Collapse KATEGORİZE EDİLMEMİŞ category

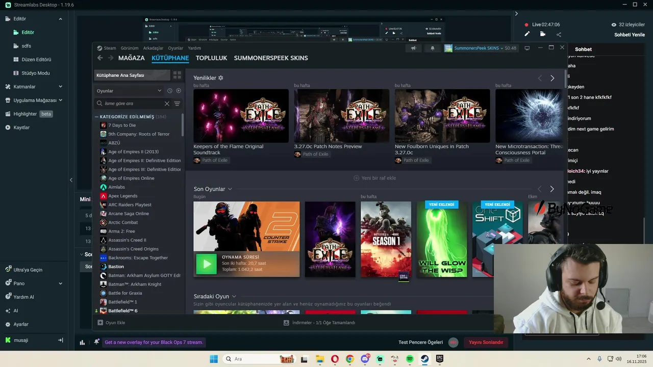pyautogui.click(x=97, y=117)
